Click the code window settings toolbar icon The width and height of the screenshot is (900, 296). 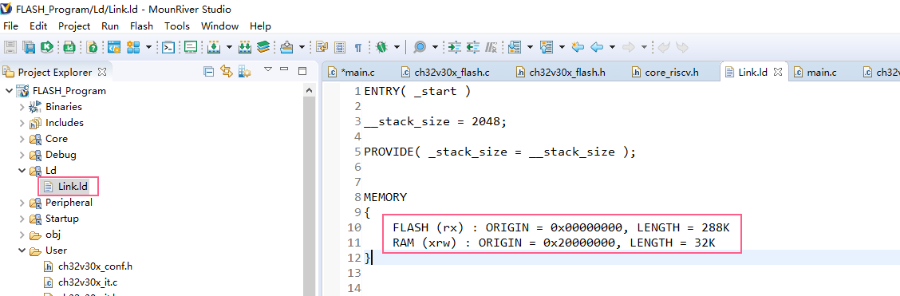point(114,47)
